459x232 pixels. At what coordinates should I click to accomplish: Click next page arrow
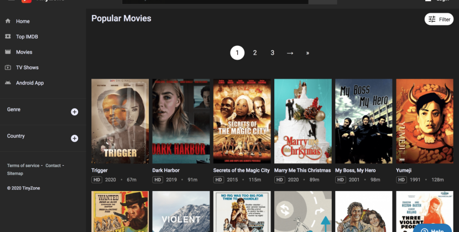tap(290, 53)
